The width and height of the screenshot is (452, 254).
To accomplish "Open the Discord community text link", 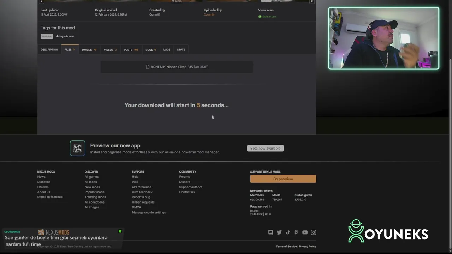I will pyautogui.click(x=184, y=182).
